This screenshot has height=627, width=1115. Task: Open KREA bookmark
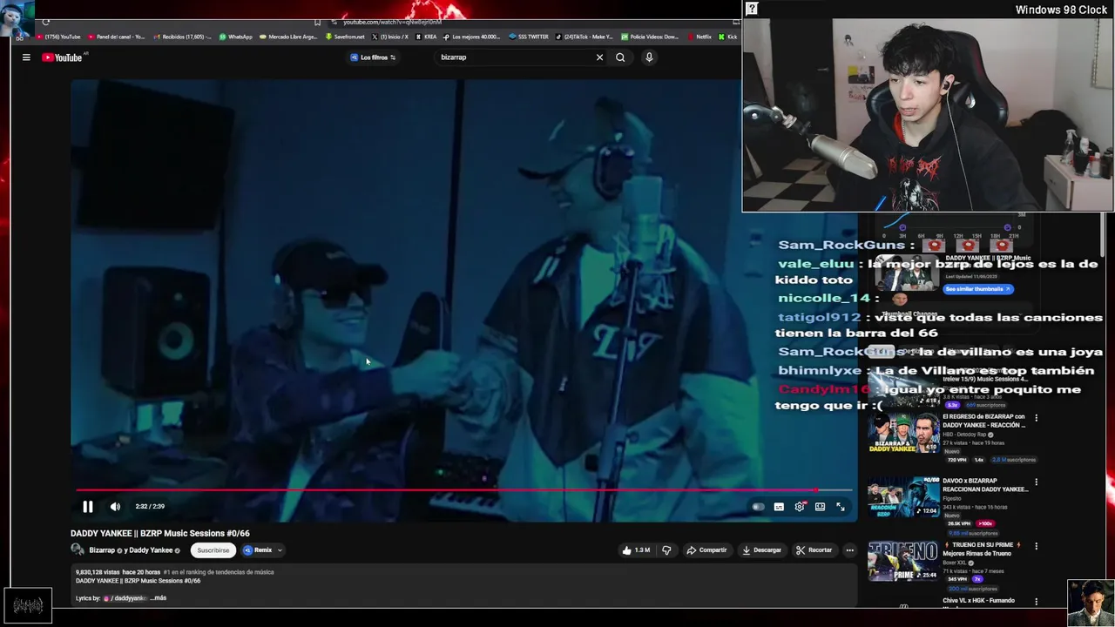pos(426,37)
